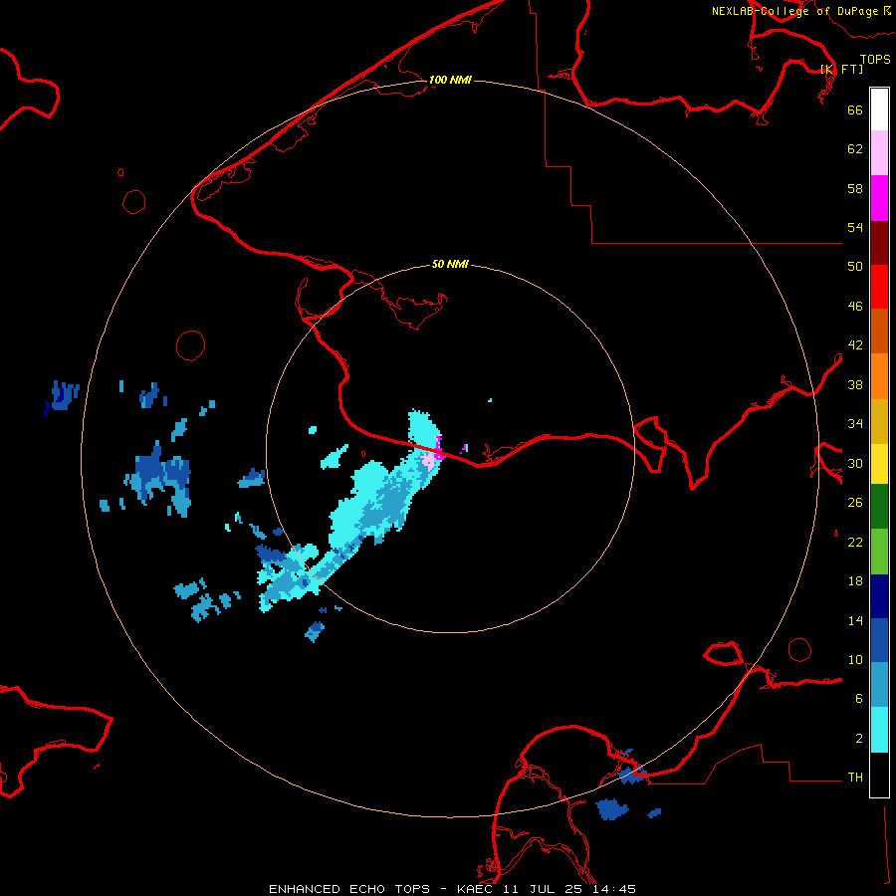Click the navy blue legend swatch

879,596
